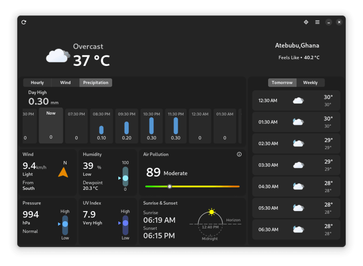Click the Air Pollution info icon
The image size is (363, 266).
(x=239, y=154)
